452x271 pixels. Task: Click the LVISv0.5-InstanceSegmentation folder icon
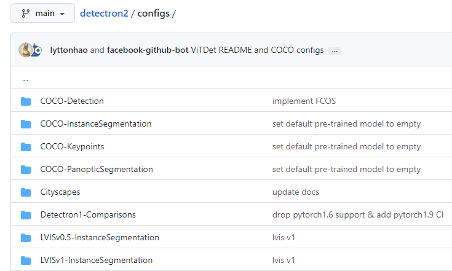coord(26,238)
